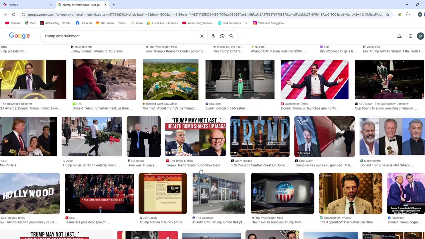Open a new browser tab
425x239 pixels.
tap(114, 5)
